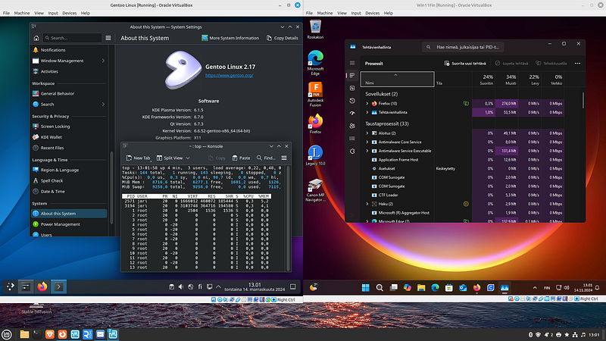Show hidden icons in Gentoo system tray
The width and height of the screenshot is (606, 341).
pos(218,287)
